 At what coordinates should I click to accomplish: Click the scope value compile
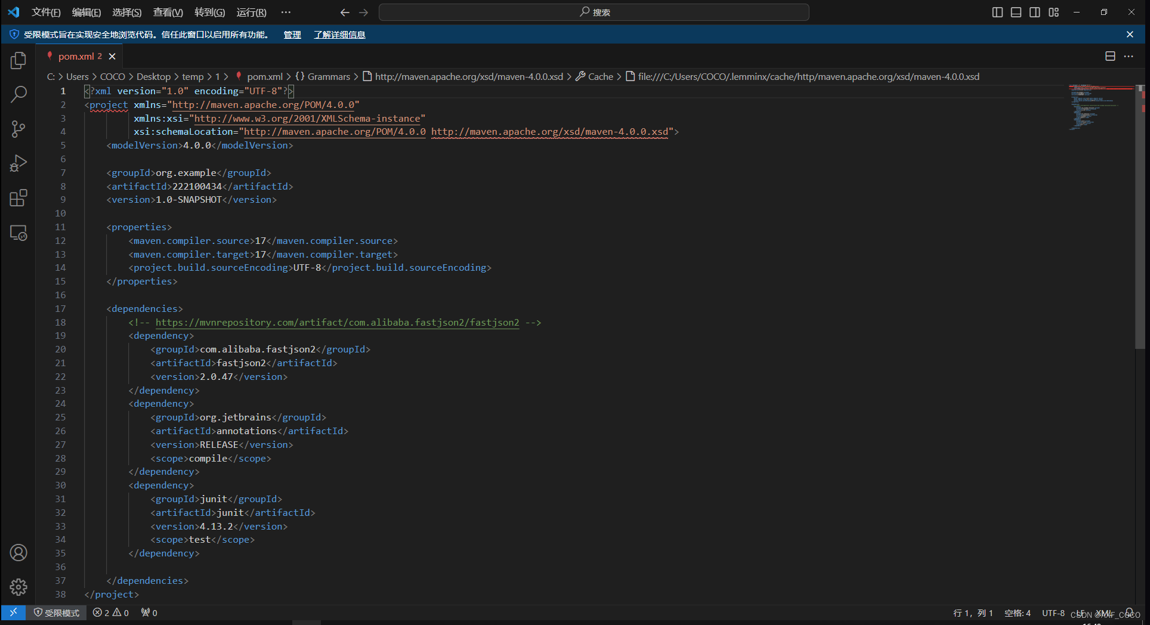208,458
